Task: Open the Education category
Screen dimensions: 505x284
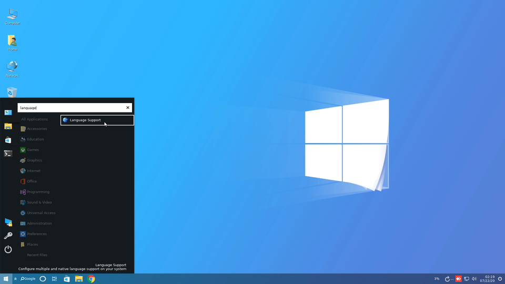Action: [x=32, y=139]
